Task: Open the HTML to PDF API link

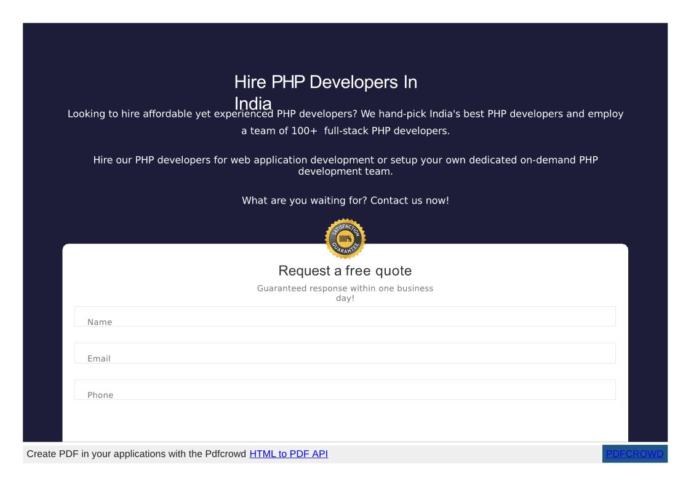Action: (289, 454)
